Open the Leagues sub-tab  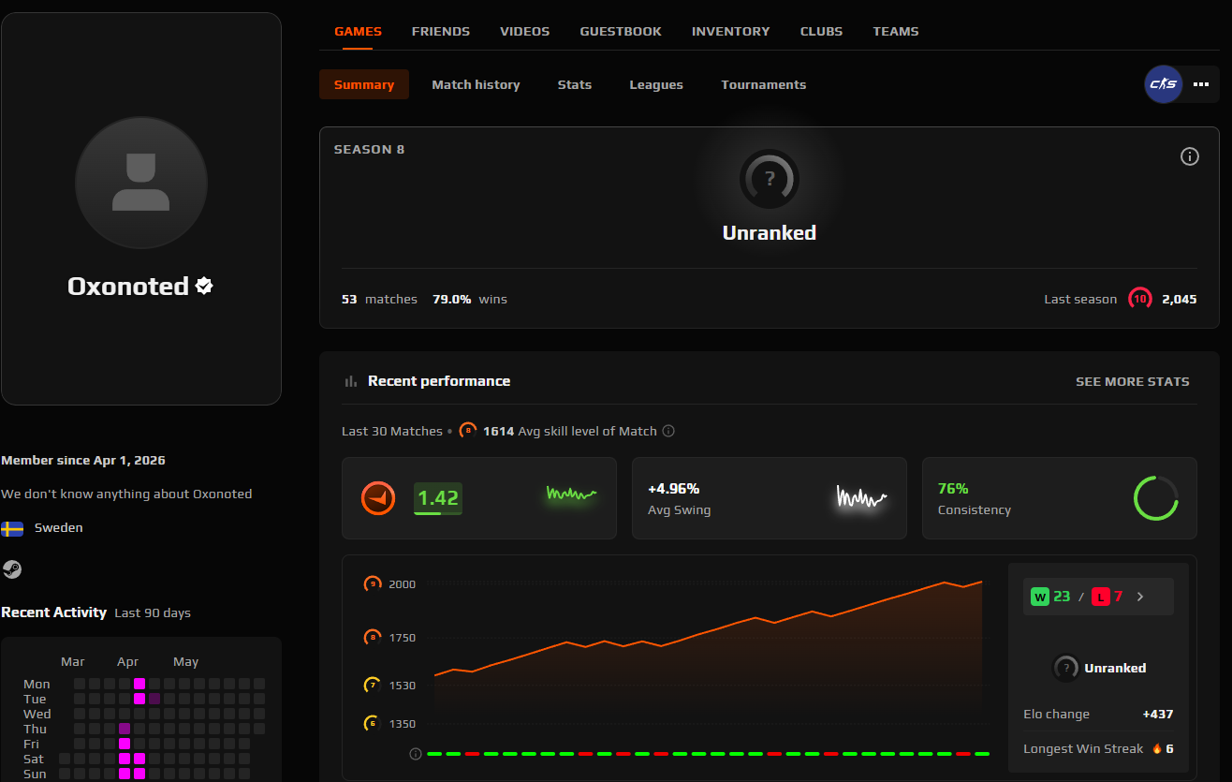click(656, 84)
